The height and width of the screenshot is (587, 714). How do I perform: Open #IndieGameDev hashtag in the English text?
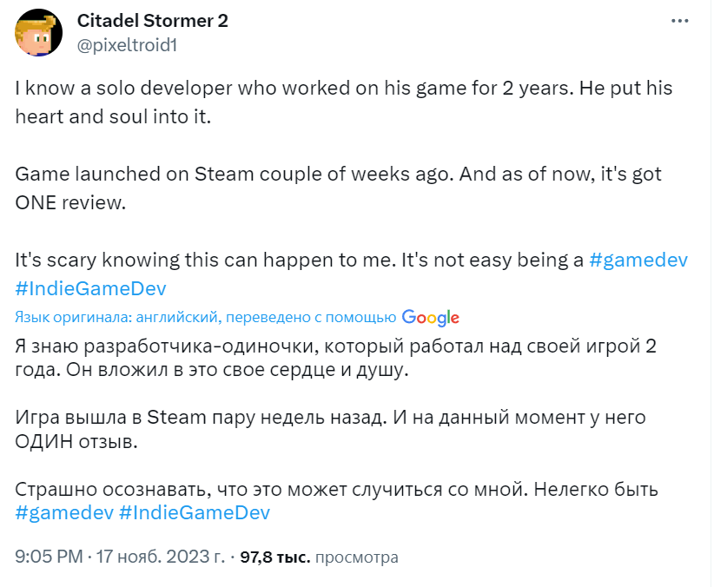[x=90, y=288]
